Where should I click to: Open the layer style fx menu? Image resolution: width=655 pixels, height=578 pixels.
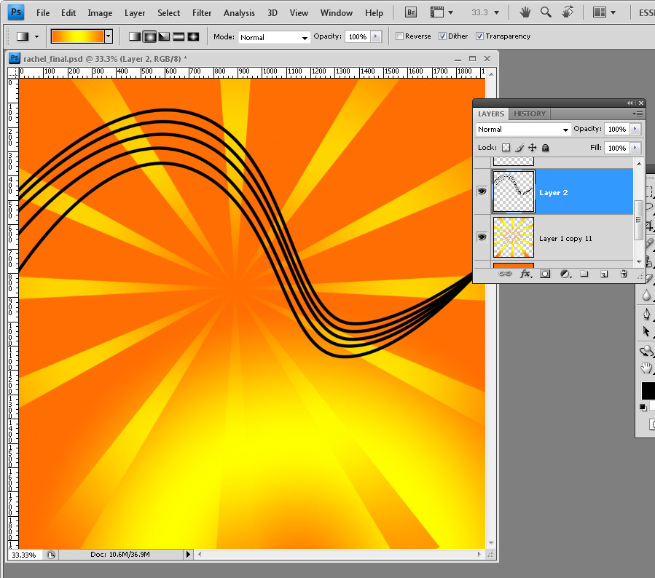526,274
